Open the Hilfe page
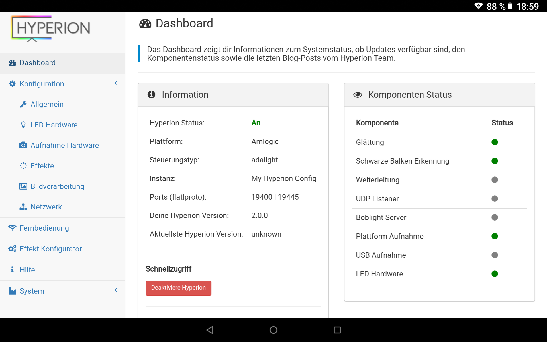 (62, 270)
